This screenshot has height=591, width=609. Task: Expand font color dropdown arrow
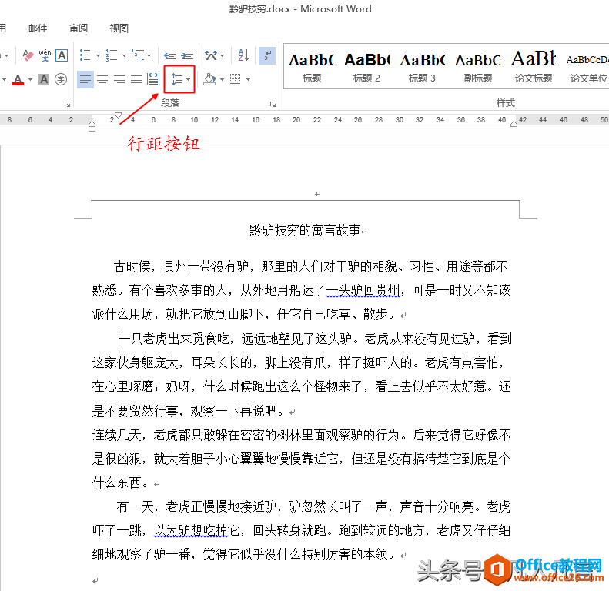point(30,79)
